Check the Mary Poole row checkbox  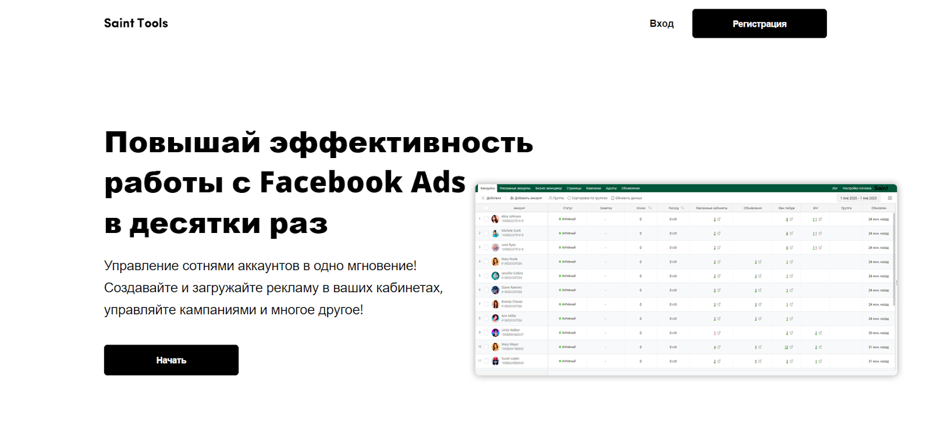click(486, 261)
